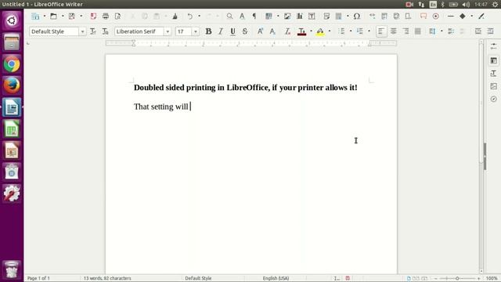
Task: Open a file with the Open icon
Action: coord(53,16)
